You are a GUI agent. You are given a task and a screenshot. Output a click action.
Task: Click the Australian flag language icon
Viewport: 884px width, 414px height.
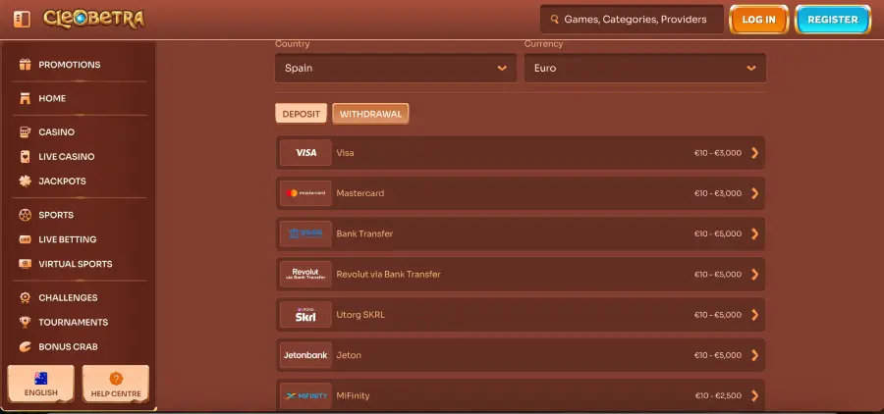pyautogui.click(x=40, y=378)
